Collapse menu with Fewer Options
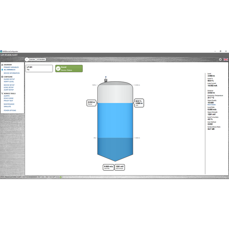Image resolution: width=229 pixels, height=229 pixels. click(10, 110)
